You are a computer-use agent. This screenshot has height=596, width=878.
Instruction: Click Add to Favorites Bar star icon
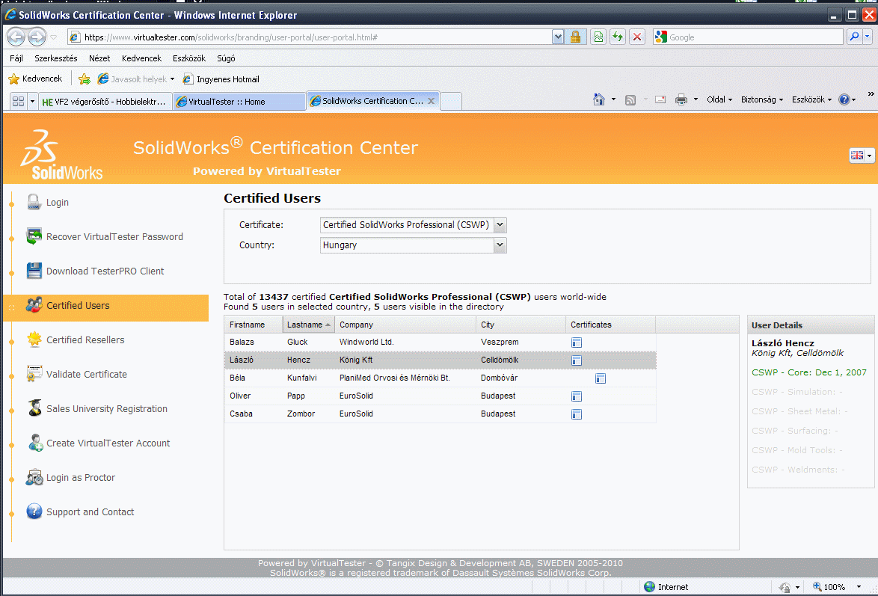click(x=85, y=79)
